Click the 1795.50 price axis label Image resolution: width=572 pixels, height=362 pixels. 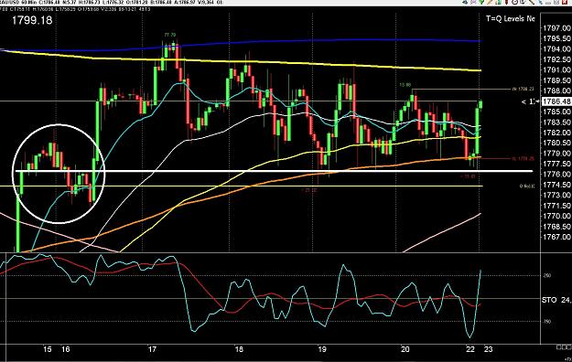[x=556, y=38]
